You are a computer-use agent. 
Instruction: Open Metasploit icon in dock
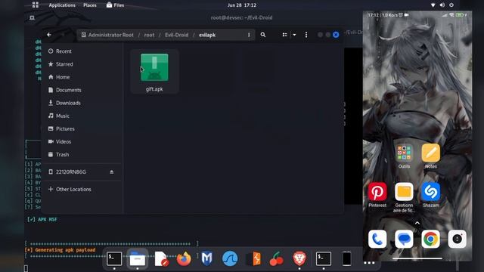coord(206,258)
